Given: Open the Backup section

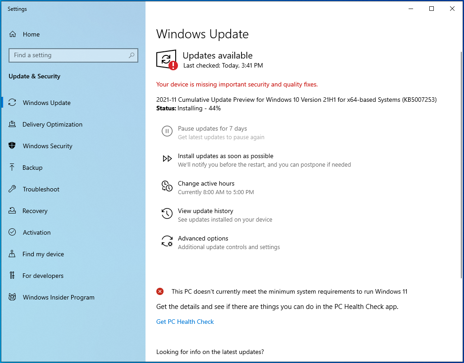Looking at the screenshot, I should click(36, 168).
